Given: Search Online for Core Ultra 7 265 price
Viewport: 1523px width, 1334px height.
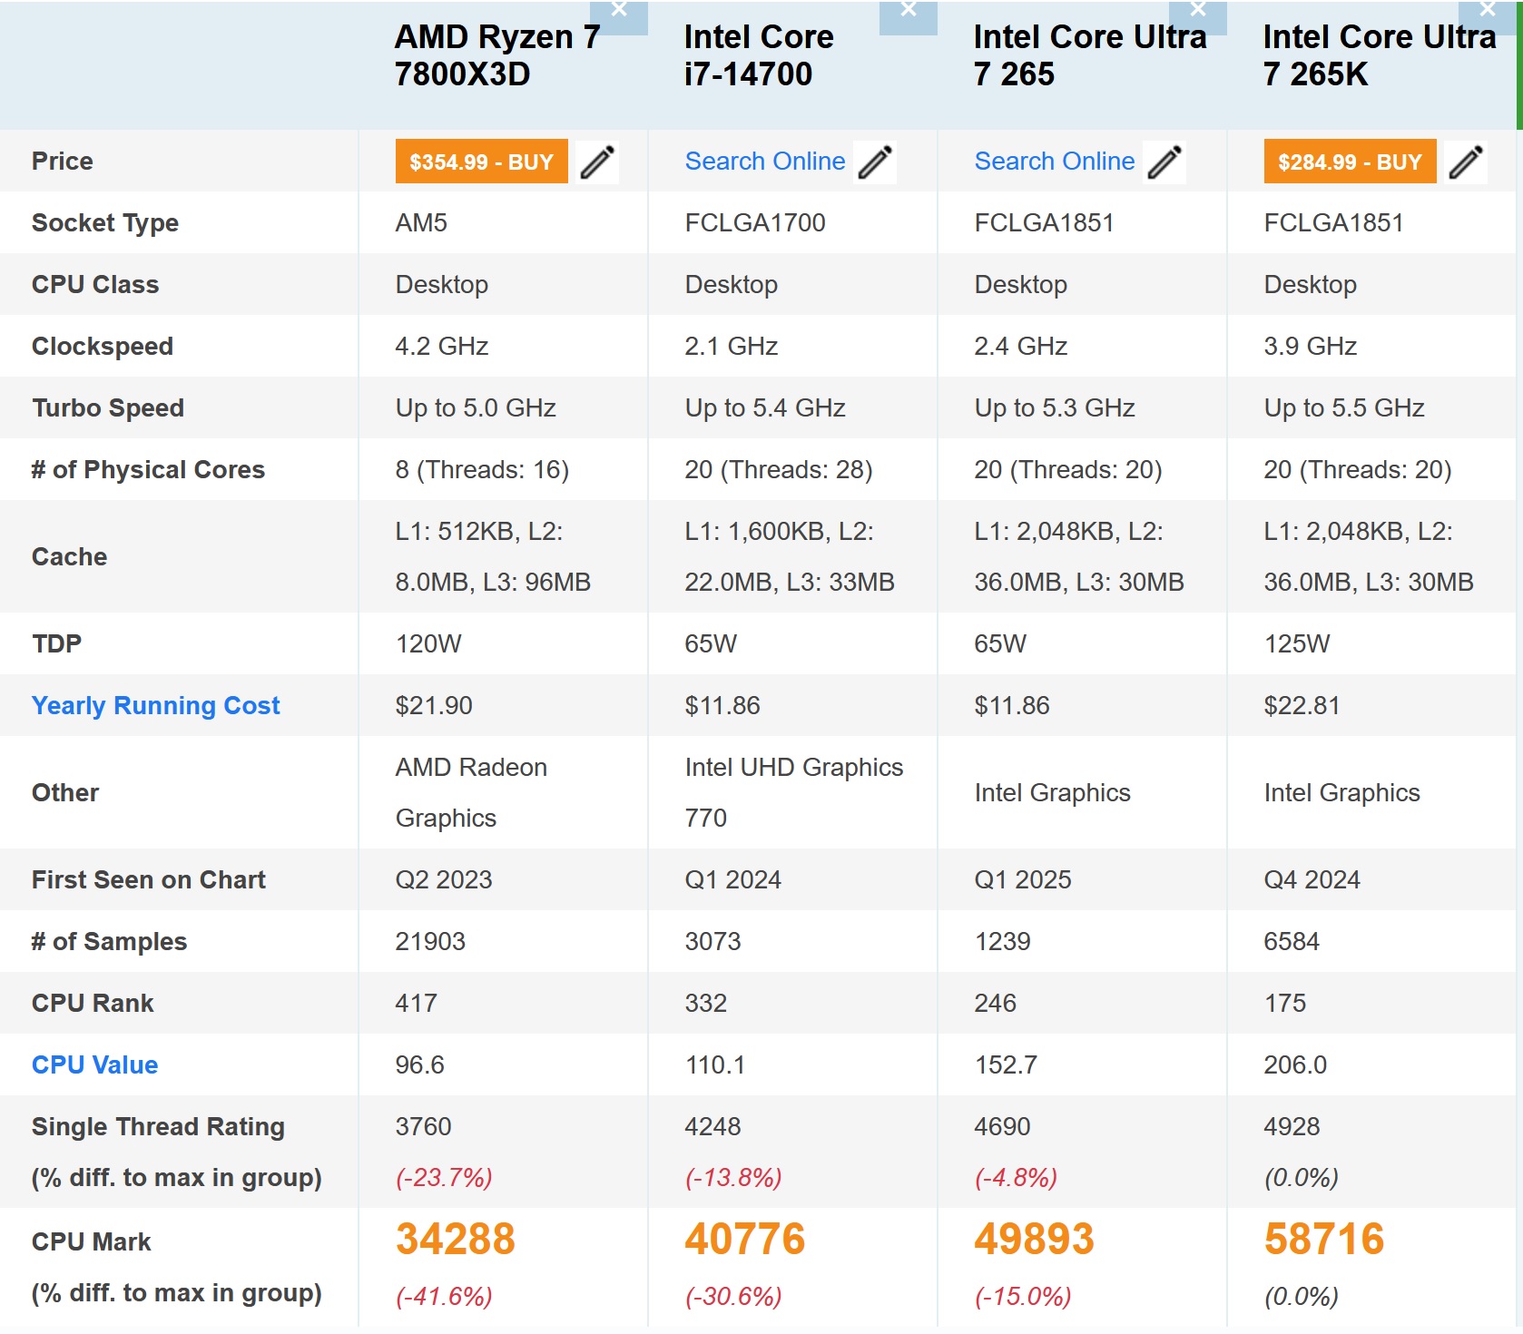Looking at the screenshot, I should (1055, 162).
